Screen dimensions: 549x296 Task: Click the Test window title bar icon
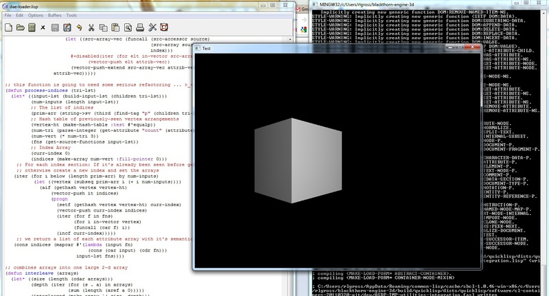pyautogui.click(x=198, y=48)
